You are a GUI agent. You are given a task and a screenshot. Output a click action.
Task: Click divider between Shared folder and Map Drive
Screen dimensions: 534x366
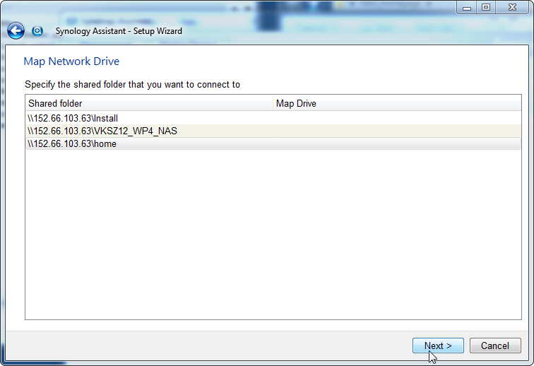[273, 104]
